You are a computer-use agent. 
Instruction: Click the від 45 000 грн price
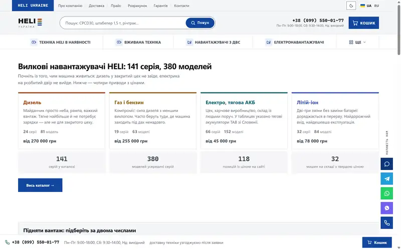click(x=221, y=141)
